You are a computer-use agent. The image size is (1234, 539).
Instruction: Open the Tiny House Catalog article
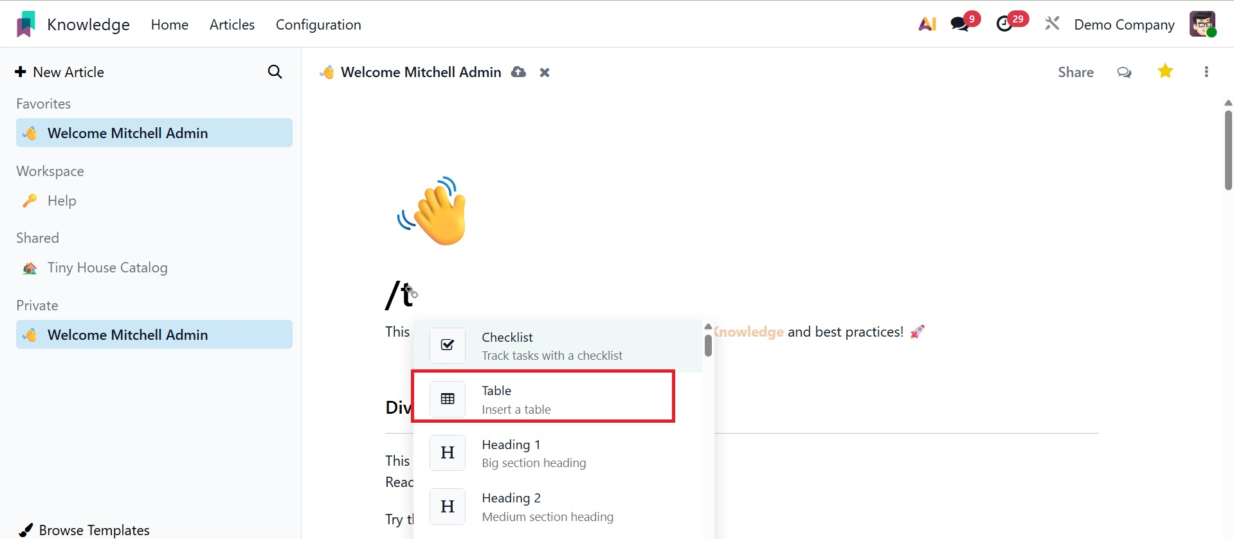(x=107, y=267)
